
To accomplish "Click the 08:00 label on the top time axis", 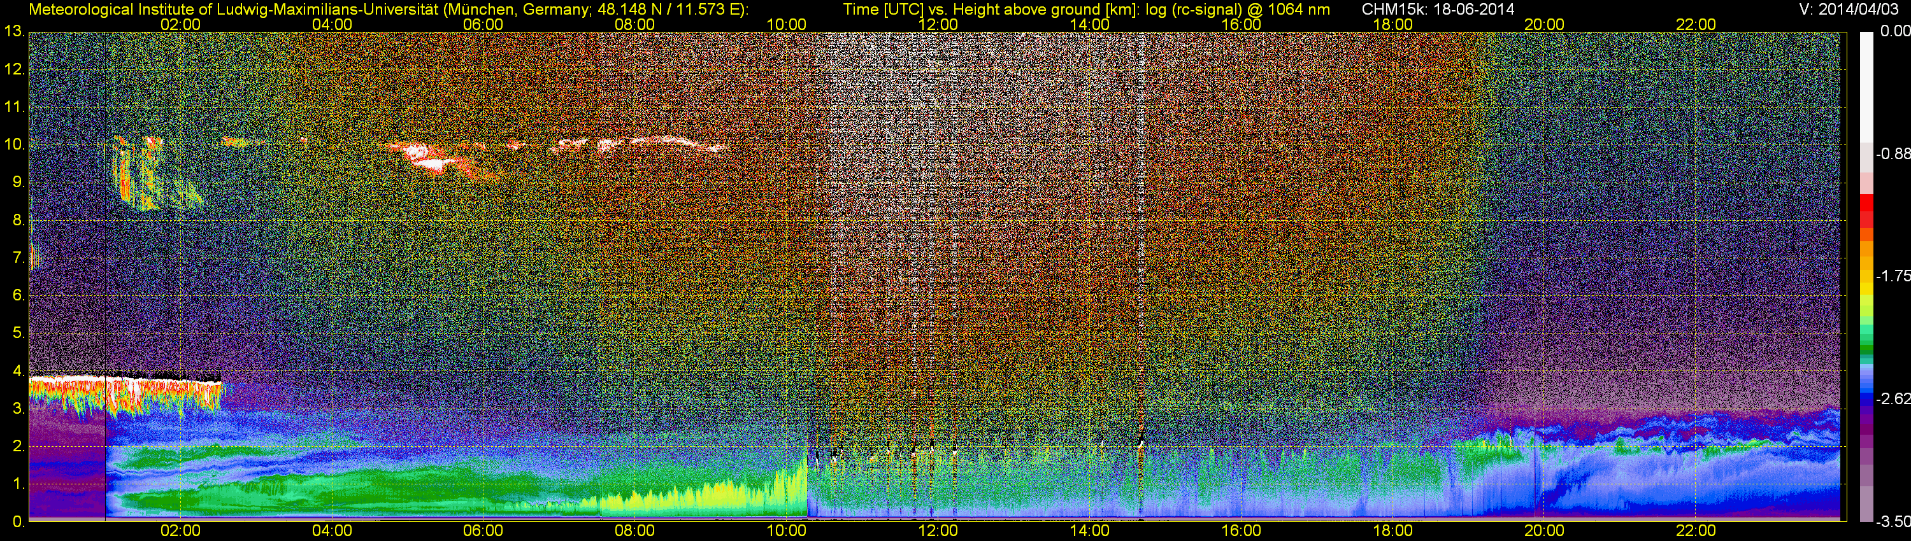I will click(x=635, y=24).
